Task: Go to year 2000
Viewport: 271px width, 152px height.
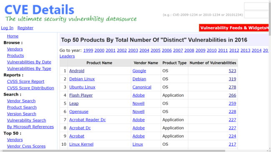Action: pos(99,50)
